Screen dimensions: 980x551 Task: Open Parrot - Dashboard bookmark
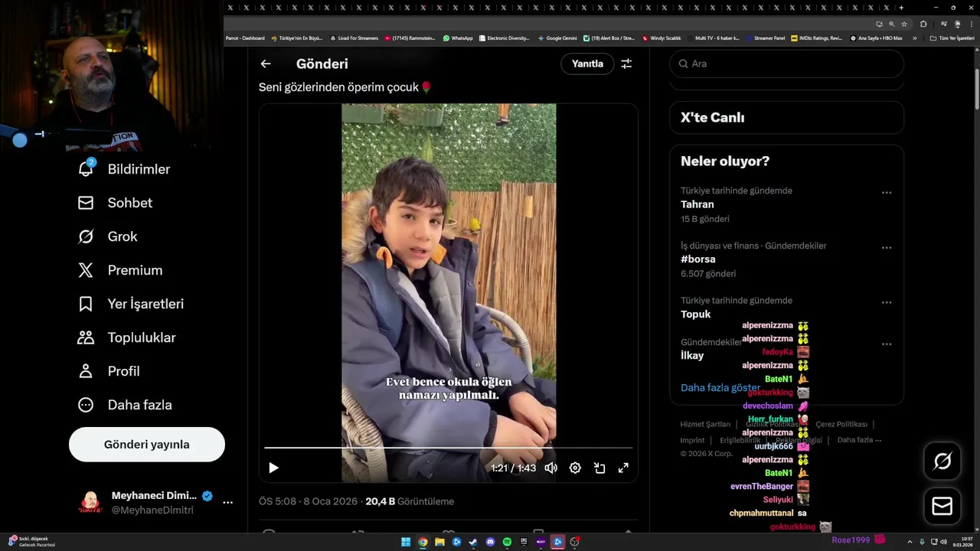(245, 37)
